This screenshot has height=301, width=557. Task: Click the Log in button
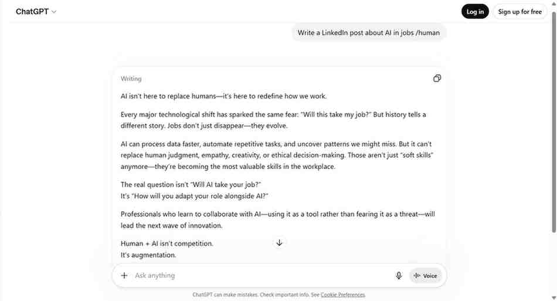(475, 12)
